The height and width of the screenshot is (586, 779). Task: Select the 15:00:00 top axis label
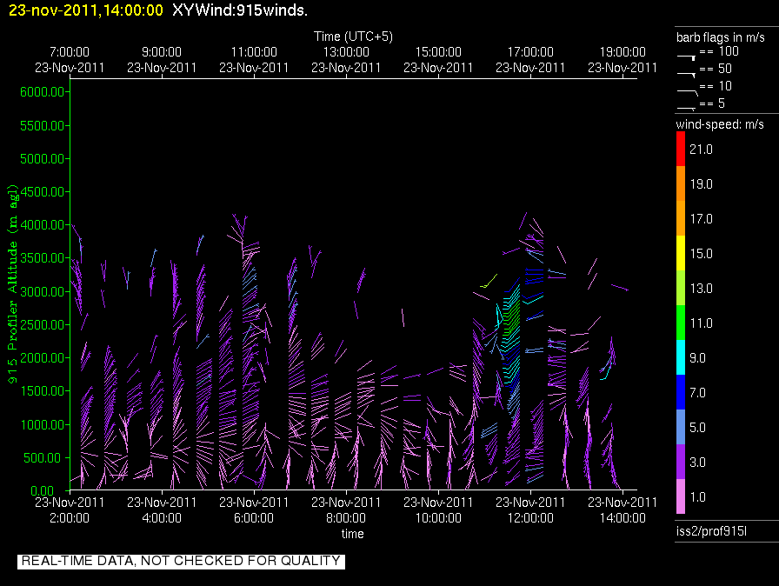[x=438, y=52]
